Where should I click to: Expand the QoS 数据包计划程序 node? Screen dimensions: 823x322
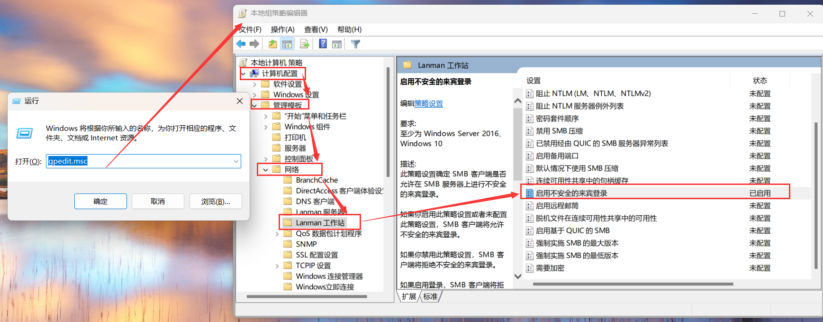pos(277,233)
